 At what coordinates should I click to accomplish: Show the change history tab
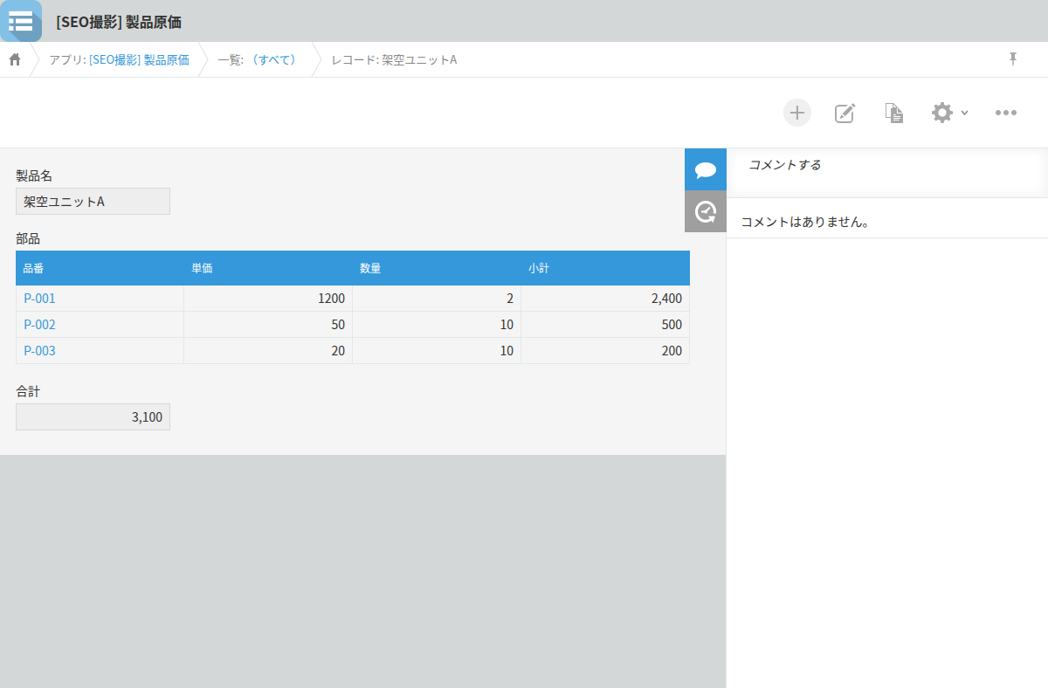(x=706, y=211)
